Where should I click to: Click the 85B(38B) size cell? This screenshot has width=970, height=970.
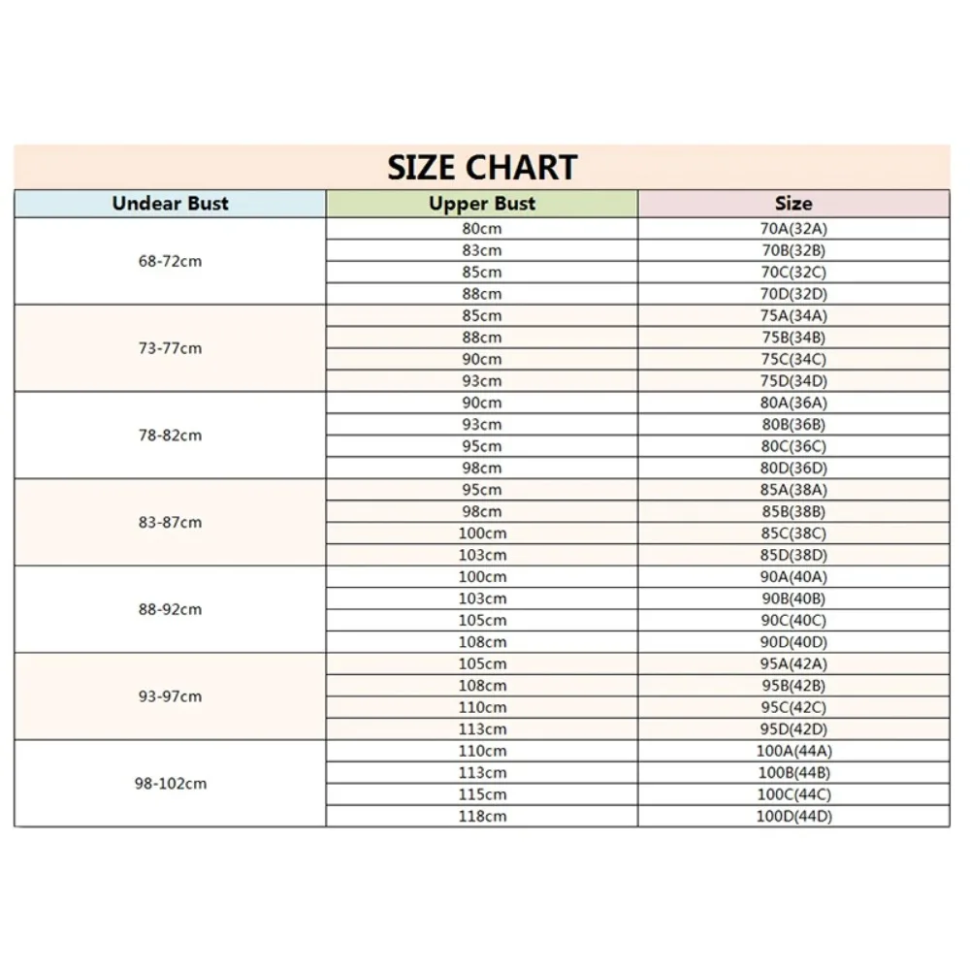coord(793,511)
